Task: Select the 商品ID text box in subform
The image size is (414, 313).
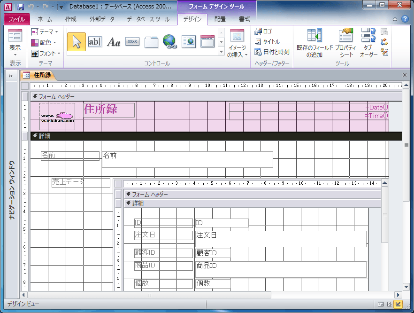Action: point(281,270)
